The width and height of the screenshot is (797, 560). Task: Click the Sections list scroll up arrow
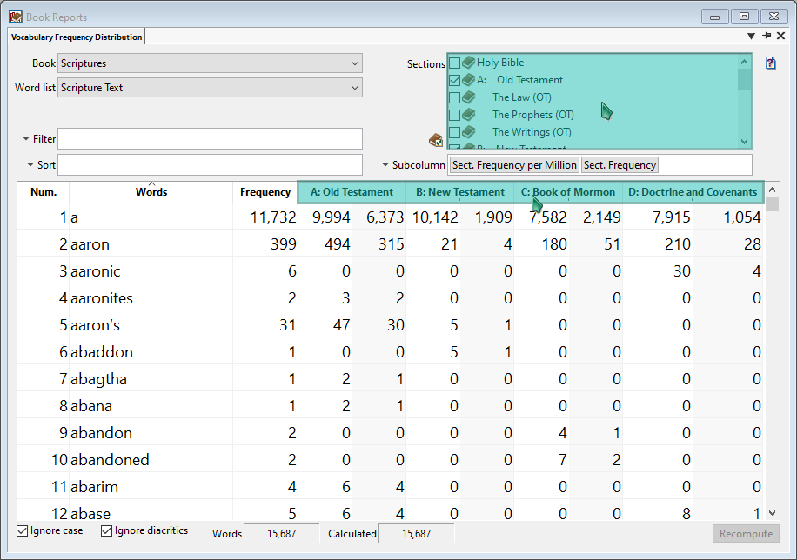(744, 62)
